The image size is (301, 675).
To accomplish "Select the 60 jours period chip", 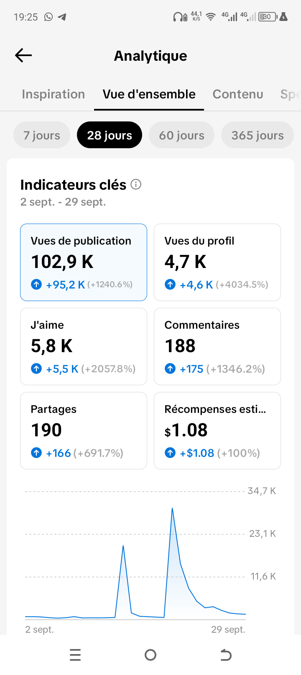I will point(181,135).
